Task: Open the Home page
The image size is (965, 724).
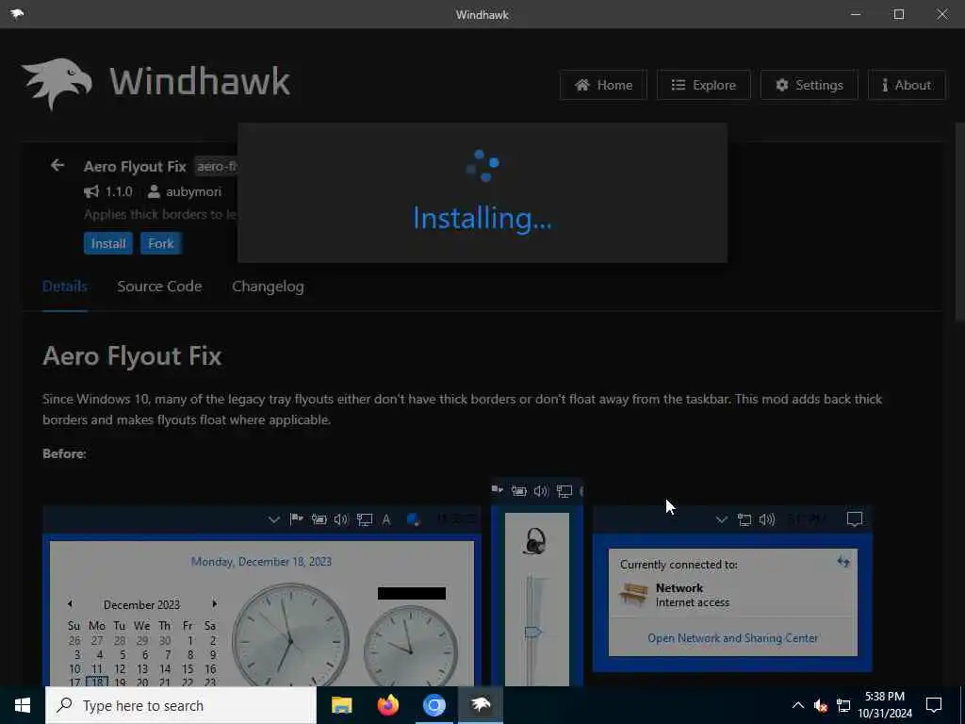Action: click(x=603, y=85)
